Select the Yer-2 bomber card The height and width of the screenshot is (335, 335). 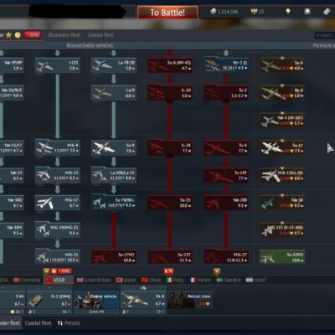(226, 65)
